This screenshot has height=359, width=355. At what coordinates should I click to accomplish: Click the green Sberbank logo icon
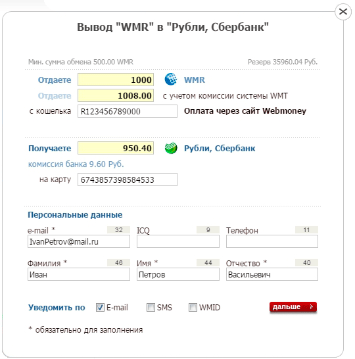click(x=171, y=148)
